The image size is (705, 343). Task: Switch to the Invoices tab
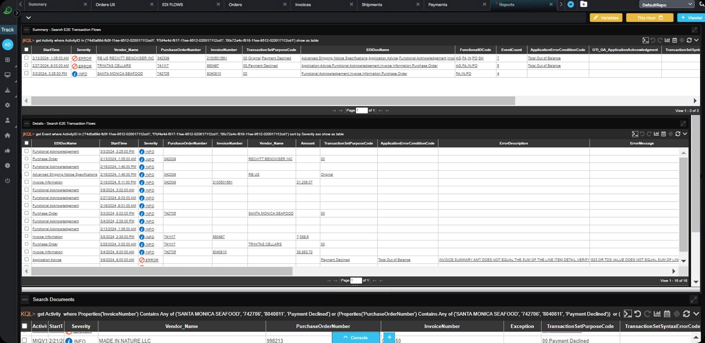[x=303, y=5]
